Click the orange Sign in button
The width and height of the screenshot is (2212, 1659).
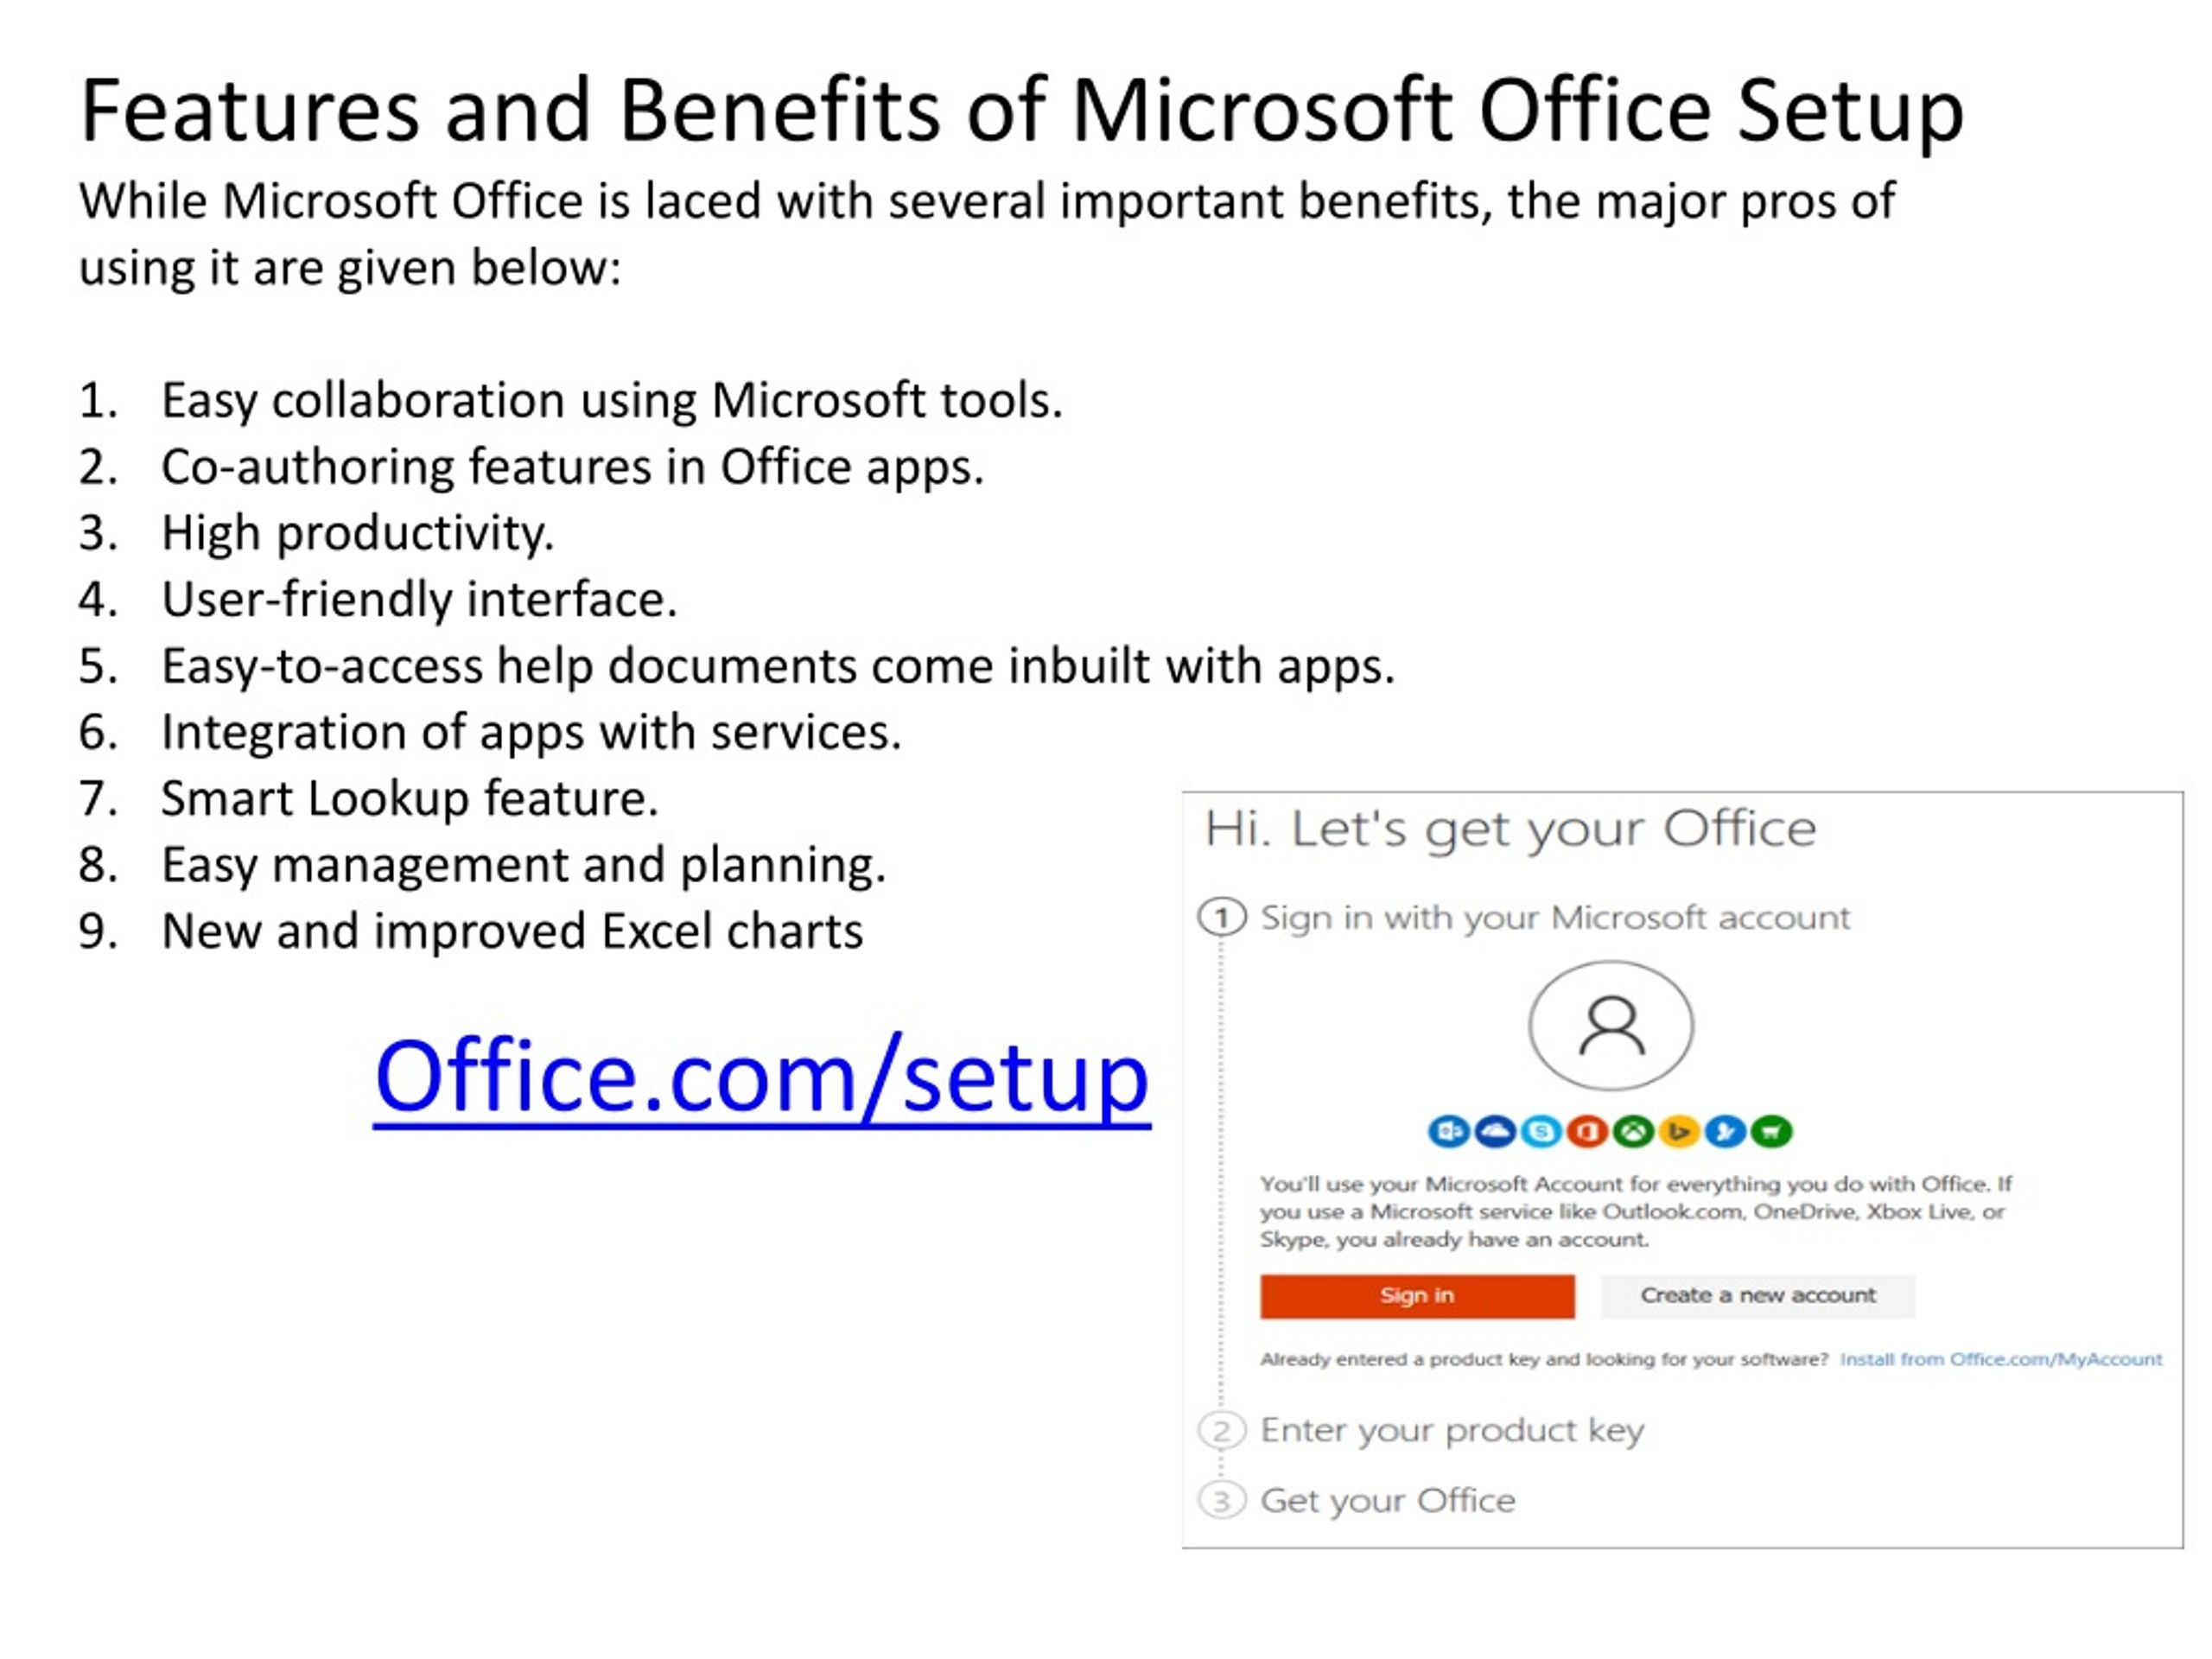(x=1417, y=1296)
